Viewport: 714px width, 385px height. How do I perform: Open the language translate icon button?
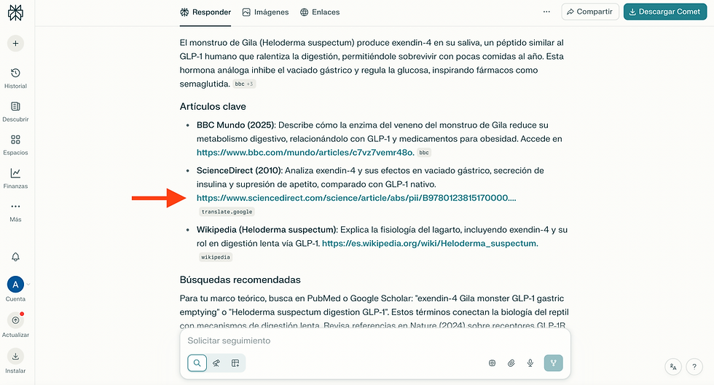(x=673, y=367)
